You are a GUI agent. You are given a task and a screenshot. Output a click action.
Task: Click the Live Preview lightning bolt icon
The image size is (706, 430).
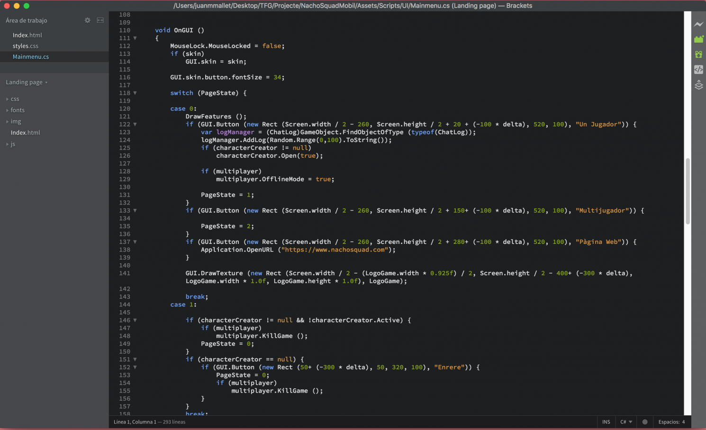pyautogui.click(x=698, y=24)
